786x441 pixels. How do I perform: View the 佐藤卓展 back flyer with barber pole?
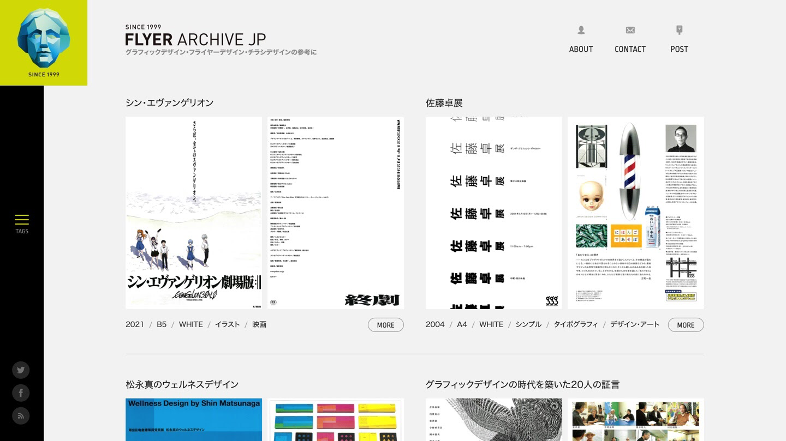coord(636,213)
